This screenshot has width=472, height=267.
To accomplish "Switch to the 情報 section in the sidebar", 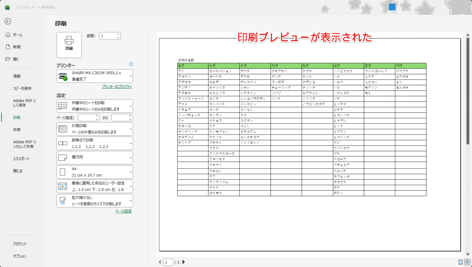I will point(18,76).
